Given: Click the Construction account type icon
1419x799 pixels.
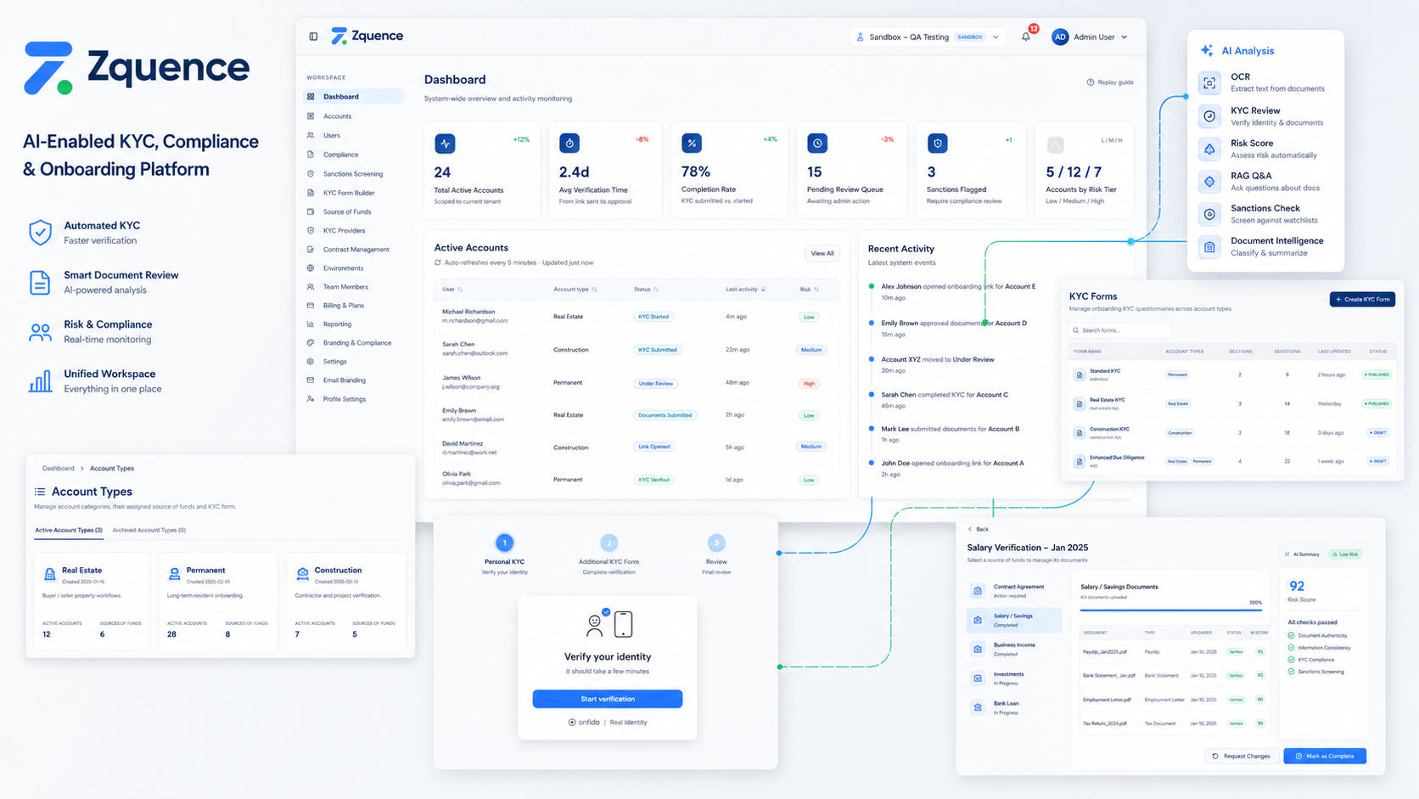Looking at the screenshot, I should click(302, 575).
